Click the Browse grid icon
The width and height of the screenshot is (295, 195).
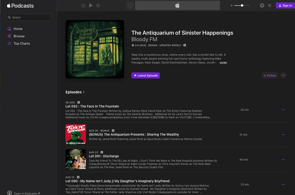tap(9, 36)
